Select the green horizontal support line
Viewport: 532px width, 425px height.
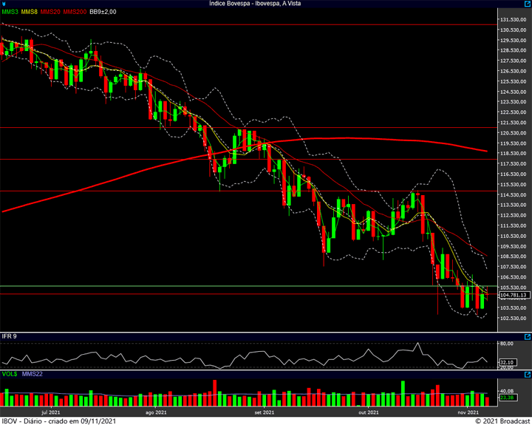click(x=249, y=286)
